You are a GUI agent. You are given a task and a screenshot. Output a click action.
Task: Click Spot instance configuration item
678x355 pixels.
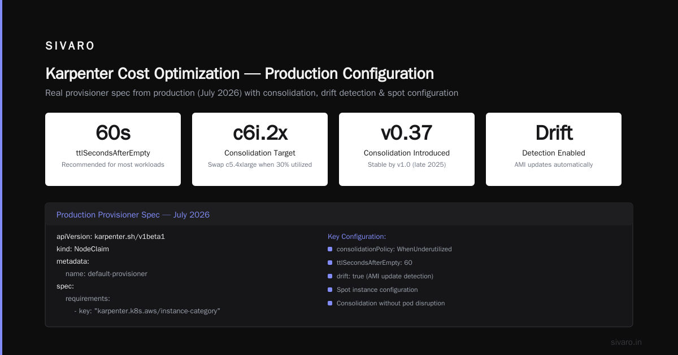coord(377,290)
